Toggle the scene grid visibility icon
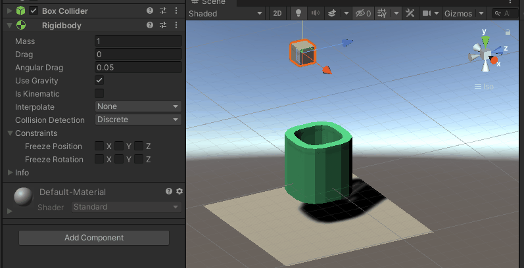Screen dimensions: 524x268 click(x=382, y=13)
